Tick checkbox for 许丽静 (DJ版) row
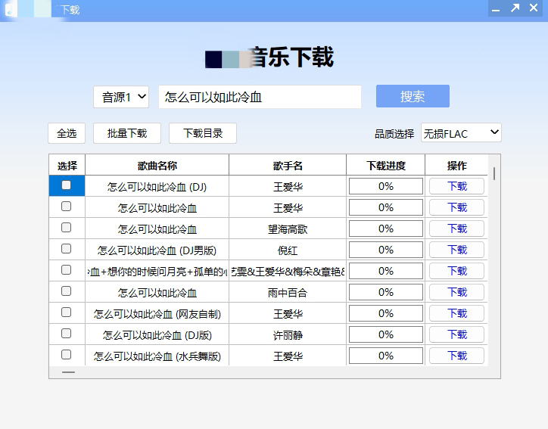The width and height of the screenshot is (548, 429). click(x=66, y=334)
